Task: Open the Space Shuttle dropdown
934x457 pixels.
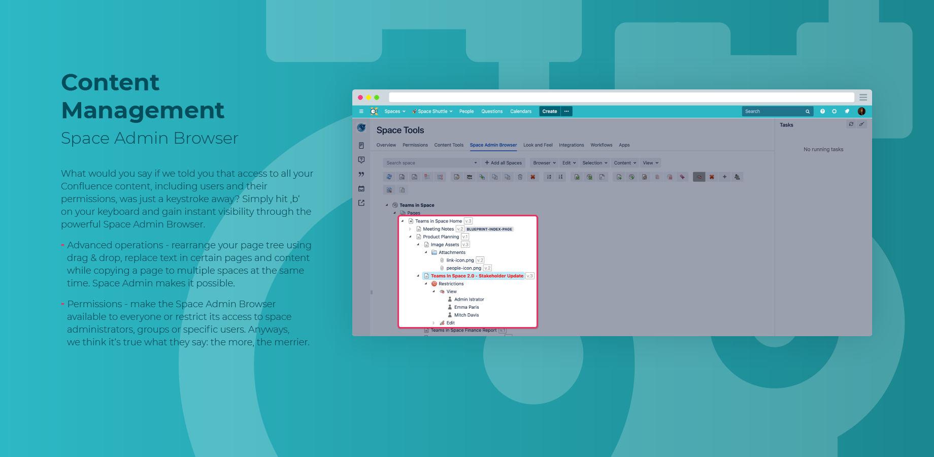Action: pyautogui.click(x=432, y=111)
